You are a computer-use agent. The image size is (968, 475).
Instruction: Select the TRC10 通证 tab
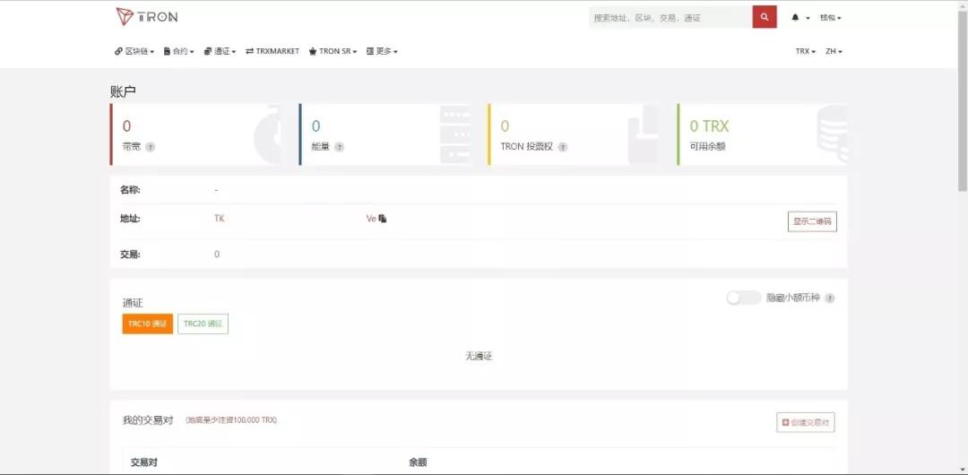coord(148,324)
